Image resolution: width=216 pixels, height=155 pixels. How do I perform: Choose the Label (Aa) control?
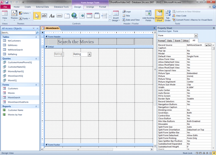tap(52, 16)
